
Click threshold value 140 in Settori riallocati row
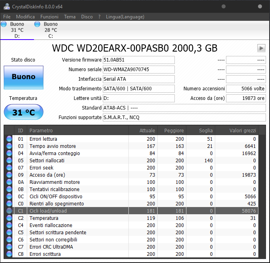click(x=208, y=161)
